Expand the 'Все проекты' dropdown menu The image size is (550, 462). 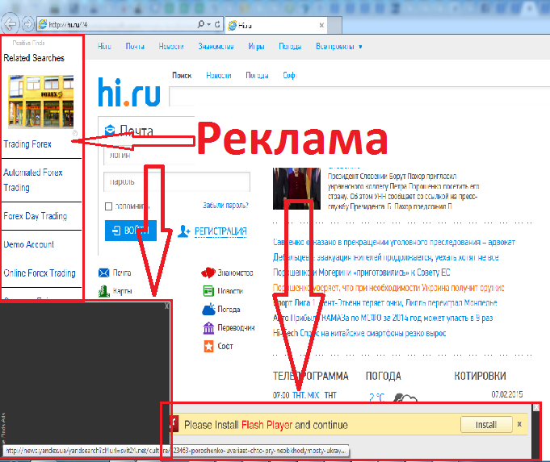338,47
